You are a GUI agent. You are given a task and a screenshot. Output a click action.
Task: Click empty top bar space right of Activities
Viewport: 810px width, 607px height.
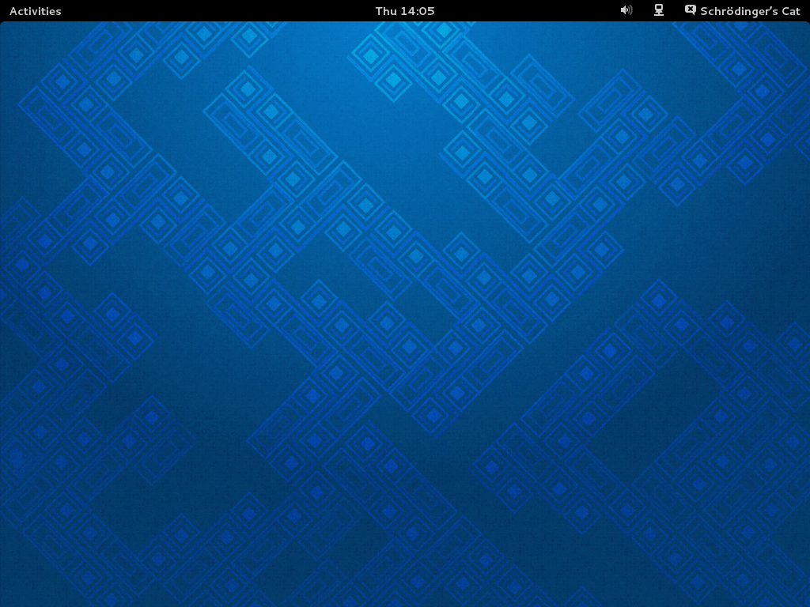pyautogui.click(x=198, y=11)
